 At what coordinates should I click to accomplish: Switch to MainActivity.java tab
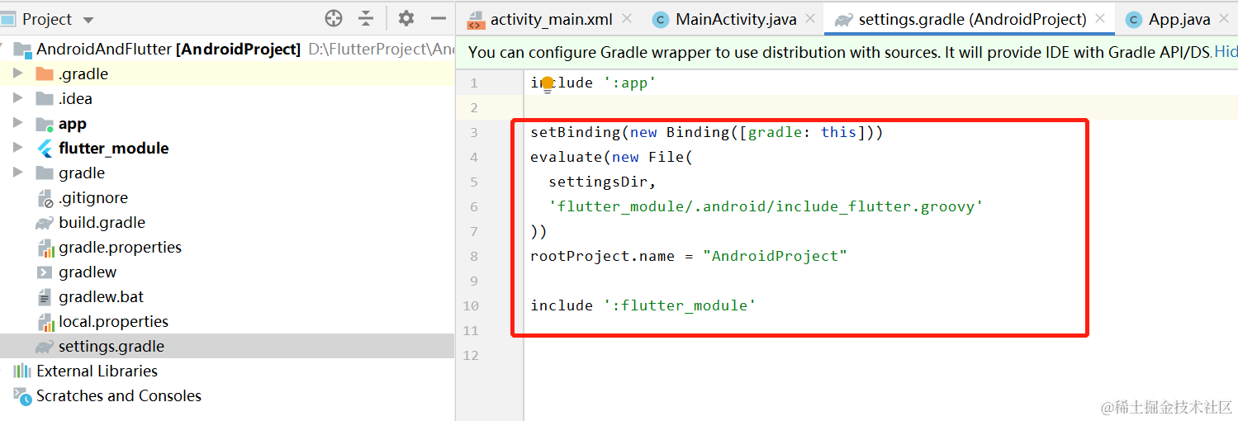736,19
